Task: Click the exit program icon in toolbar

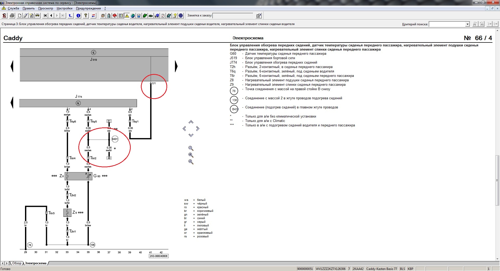Action: click(4, 16)
